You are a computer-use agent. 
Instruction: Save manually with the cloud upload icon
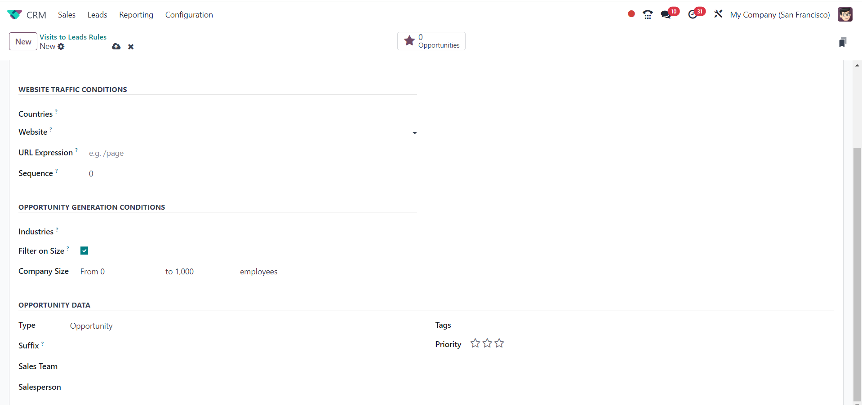pyautogui.click(x=116, y=47)
